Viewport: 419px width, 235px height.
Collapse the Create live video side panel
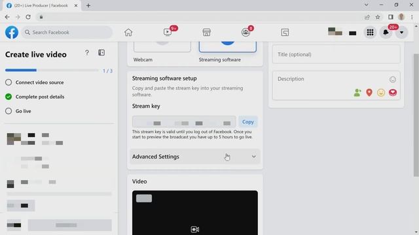coord(101,52)
